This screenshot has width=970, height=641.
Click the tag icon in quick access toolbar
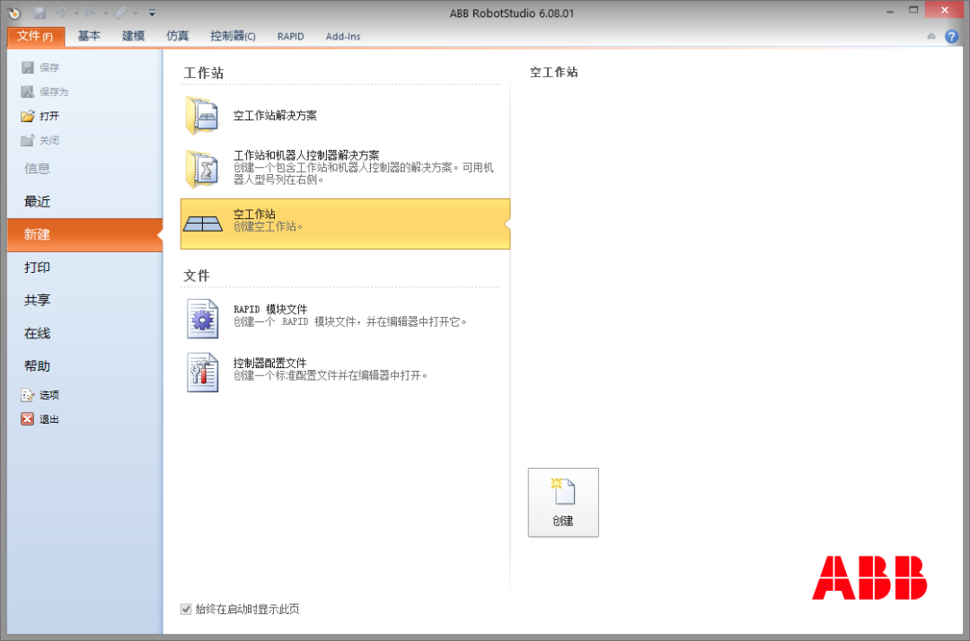tap(120, 13)
